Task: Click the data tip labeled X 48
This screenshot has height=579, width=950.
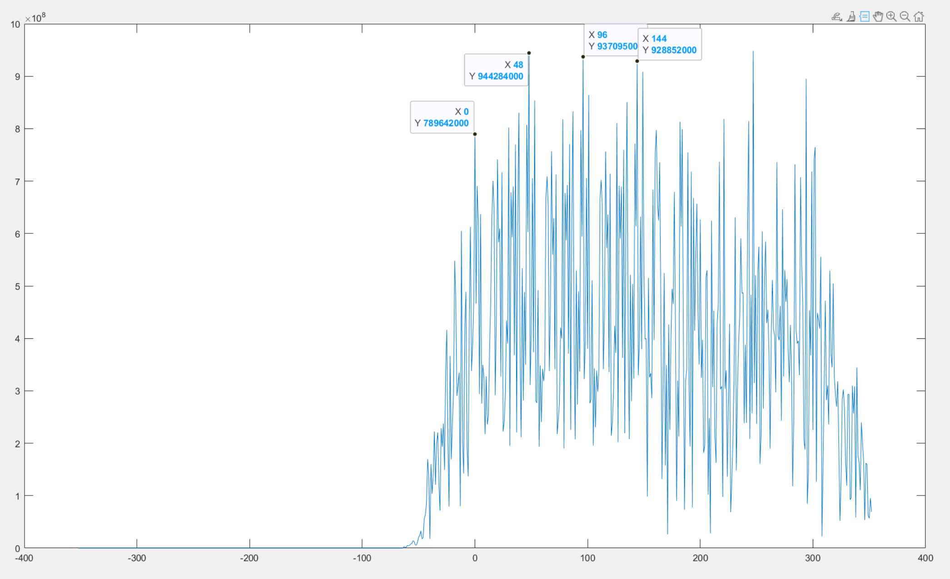Action: point(496,70)
